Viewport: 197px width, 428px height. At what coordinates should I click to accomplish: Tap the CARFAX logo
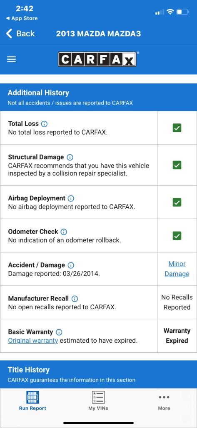97,59
